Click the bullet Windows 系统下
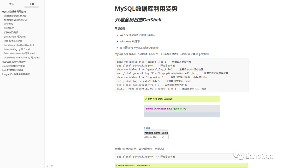Screen dimensions: 282x168 (x=130, y=41)
